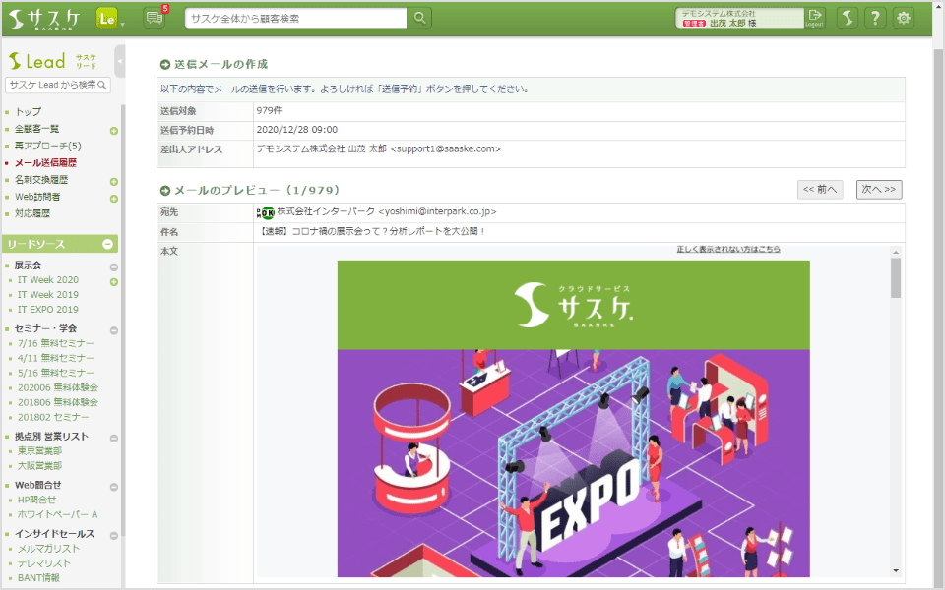Open the Le product switcher icon
This screenshot has height=590, width=945.
point(107,19)
